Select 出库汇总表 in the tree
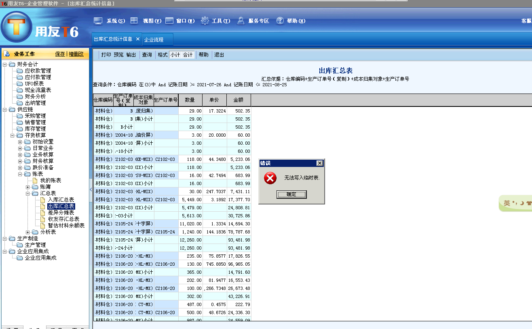 [61, 206]
